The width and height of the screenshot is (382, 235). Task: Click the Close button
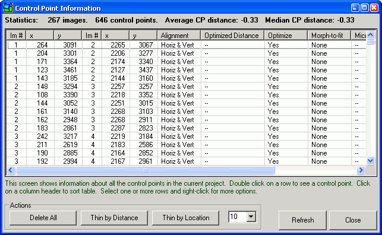click(353, 220)
